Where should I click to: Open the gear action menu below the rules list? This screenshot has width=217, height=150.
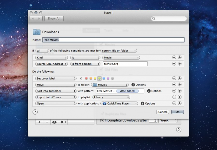click(x=62, y=122)
